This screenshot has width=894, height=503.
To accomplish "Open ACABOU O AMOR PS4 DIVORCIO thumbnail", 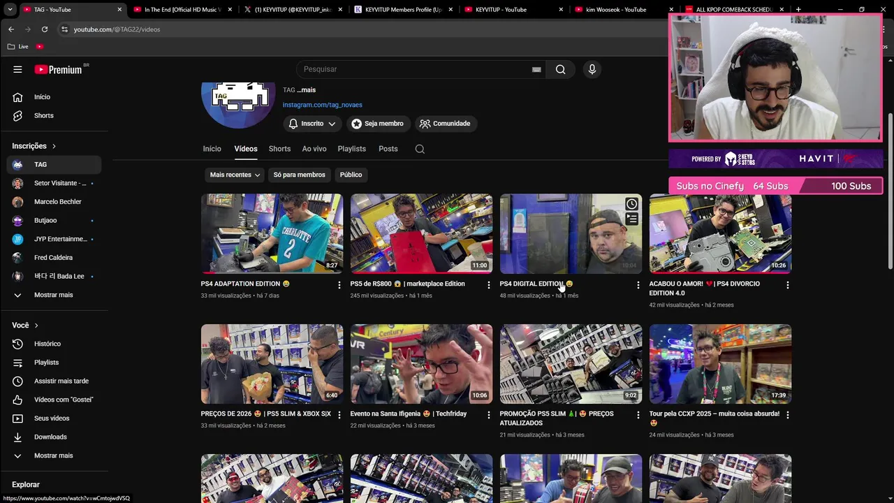I will pyautogui.click(x=720, y=233).
